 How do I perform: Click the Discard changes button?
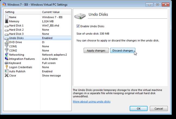point(123,50)
